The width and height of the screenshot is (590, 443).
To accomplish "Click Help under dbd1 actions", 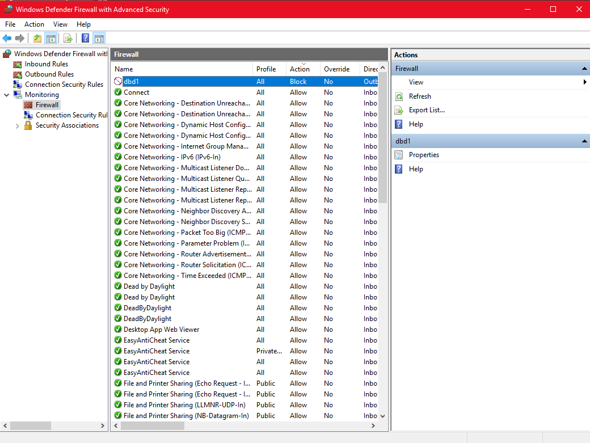I will (x=416, y=169).
